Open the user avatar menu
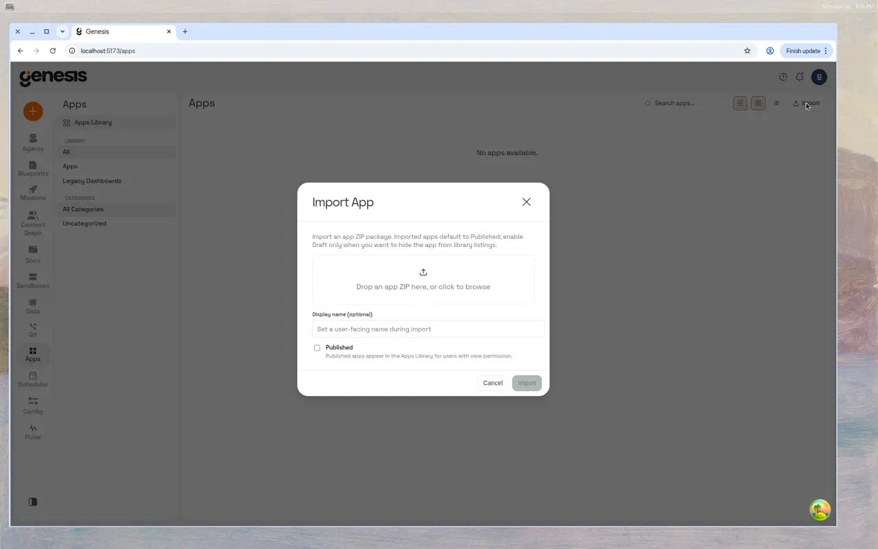The image size is (878, 549). click(819, 77)
